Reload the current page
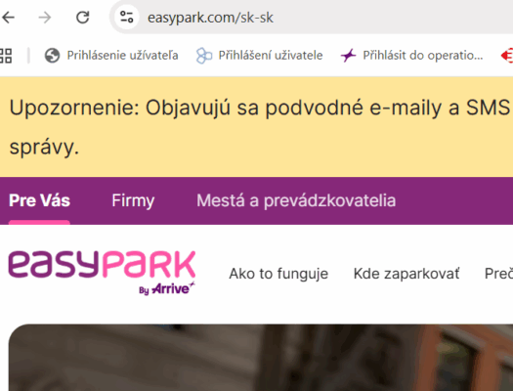This screenshot has width=513, height=391. pos(83,18)
